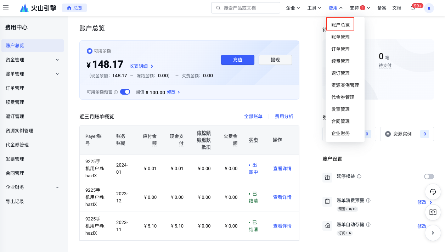Click the user avatar icon

click(x=429, y=8)
